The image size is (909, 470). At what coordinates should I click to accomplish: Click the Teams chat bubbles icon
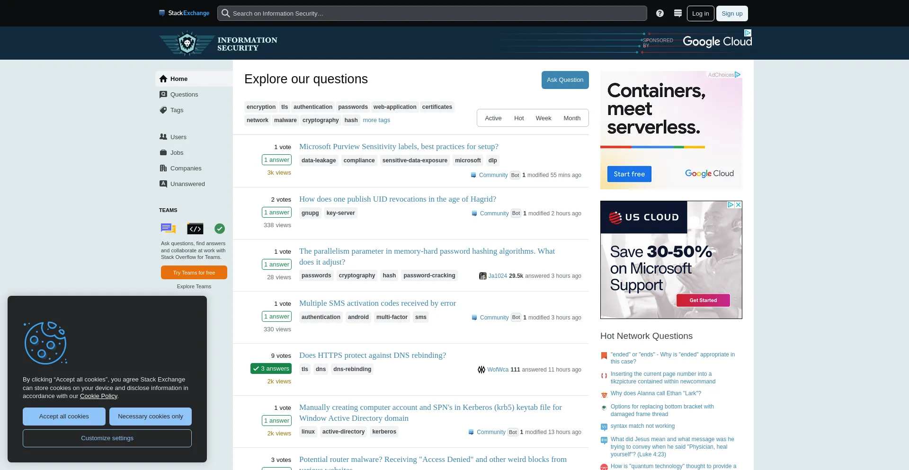[x=168, y=229]
